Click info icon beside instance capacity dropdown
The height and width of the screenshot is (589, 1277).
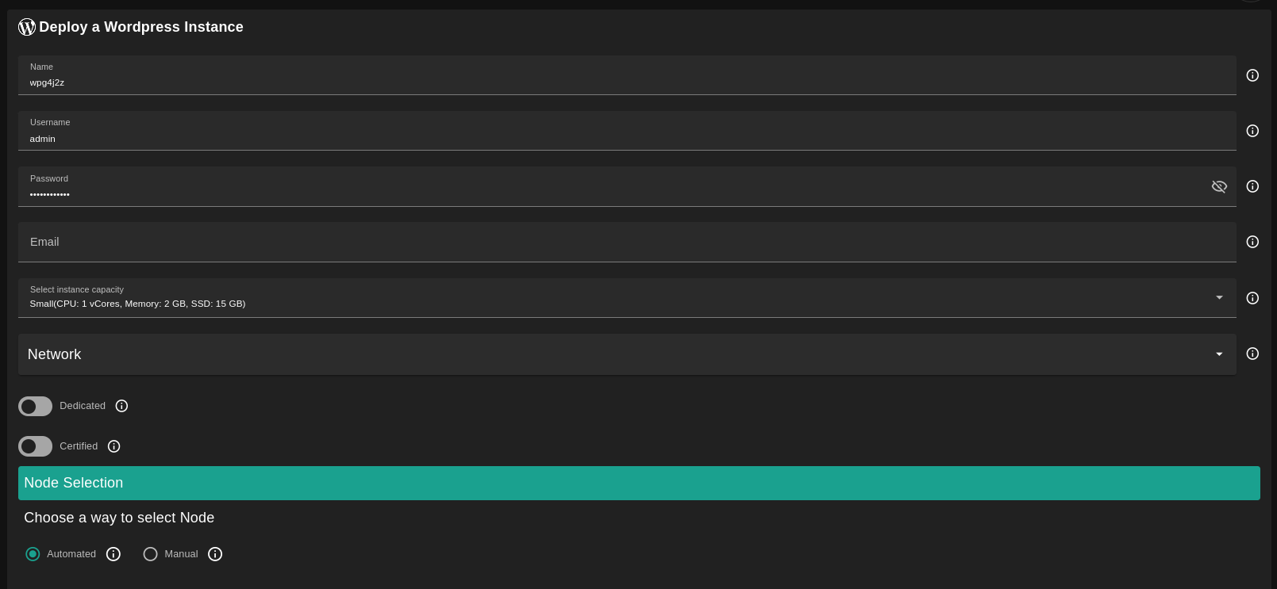pos(1252,298)
